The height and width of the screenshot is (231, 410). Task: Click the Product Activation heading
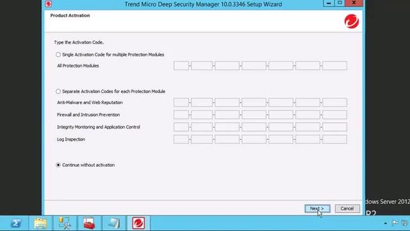coord(70,15)
